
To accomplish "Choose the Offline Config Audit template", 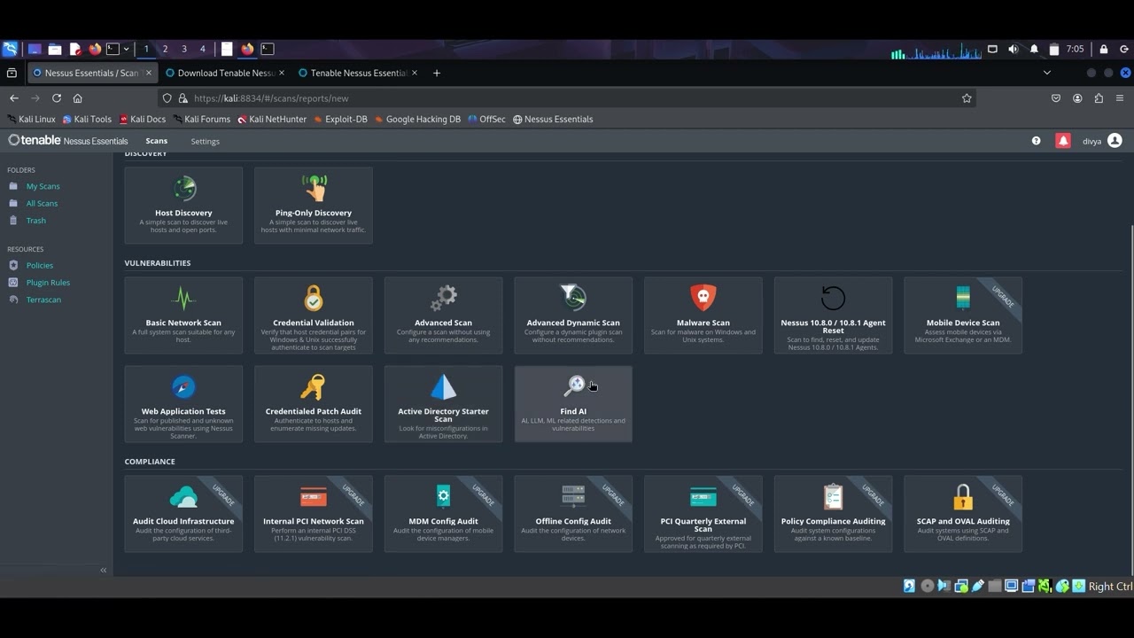I will (x=573, y=514).
